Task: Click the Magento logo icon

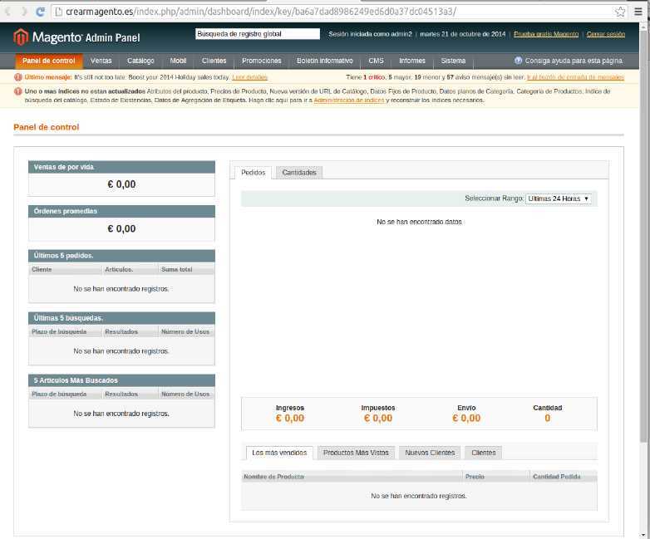Action: click(x=21, y=37)
